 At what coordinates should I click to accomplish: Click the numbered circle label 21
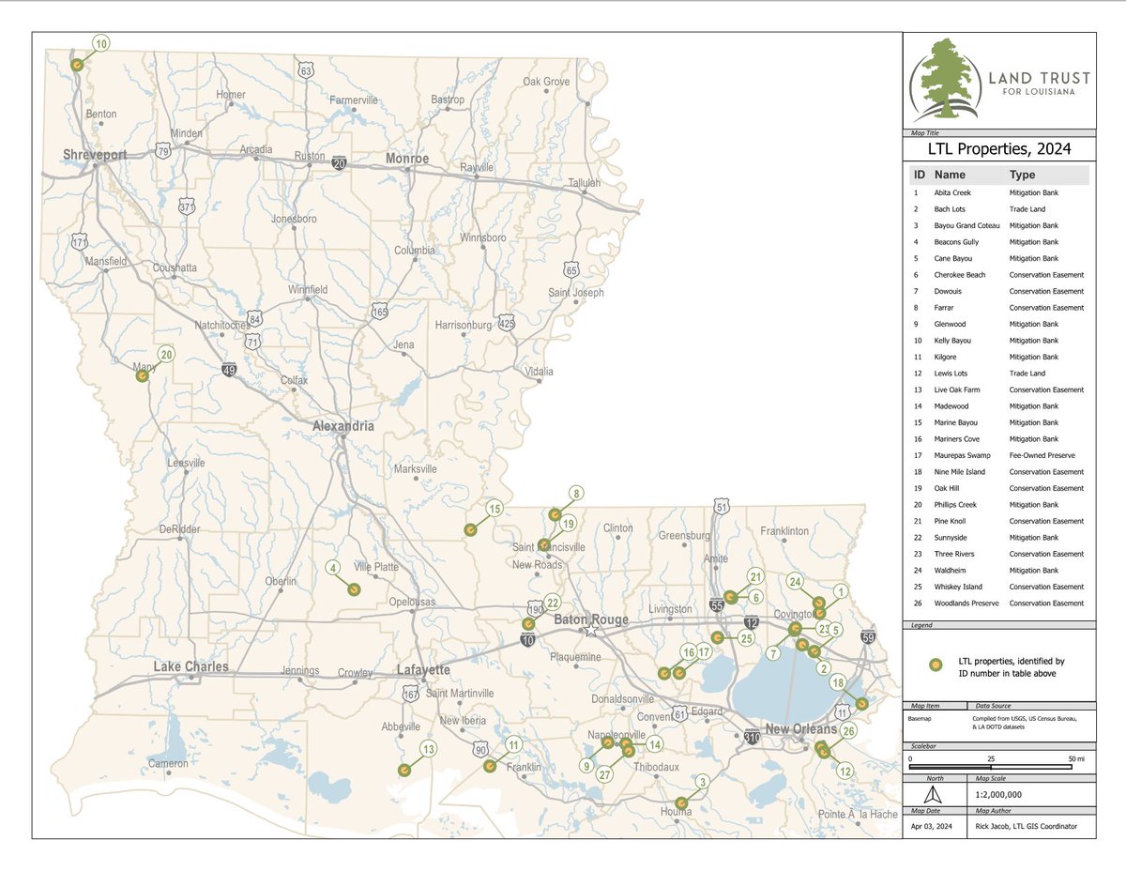pyautogui.click(x=754, y=575)
